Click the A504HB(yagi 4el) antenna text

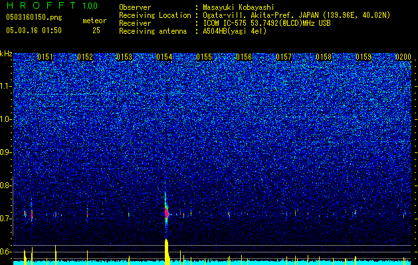coord(235,31)
